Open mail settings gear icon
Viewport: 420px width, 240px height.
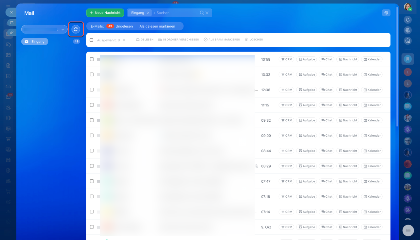pyautogui.click(x=386, y=13)
